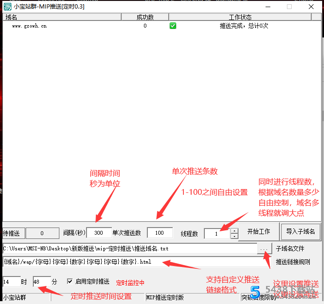The height and width of the screenshot is (304, 324).
Task: Maximize the 小宝站群 window
Action: coord(289,7)
